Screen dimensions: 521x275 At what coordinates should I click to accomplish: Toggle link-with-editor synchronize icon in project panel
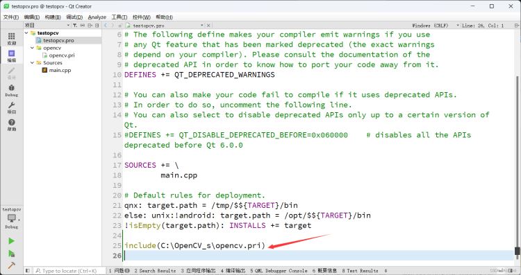coord(83,26)
